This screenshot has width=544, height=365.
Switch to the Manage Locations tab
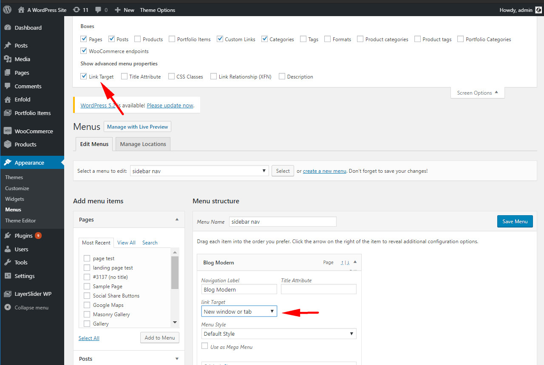point(143,144)
